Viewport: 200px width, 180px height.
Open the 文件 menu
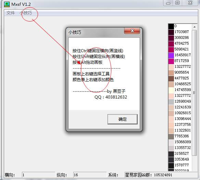click(11, 13)
